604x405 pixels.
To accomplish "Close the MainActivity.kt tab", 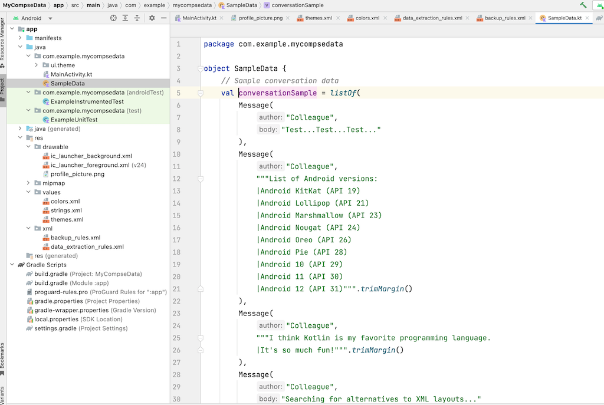I will pyautogui.click(x=222, y=18).
